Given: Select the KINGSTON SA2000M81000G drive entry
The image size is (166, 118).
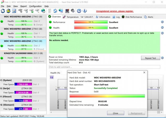Looking at the screenshot, I should [x=23, y=57].
